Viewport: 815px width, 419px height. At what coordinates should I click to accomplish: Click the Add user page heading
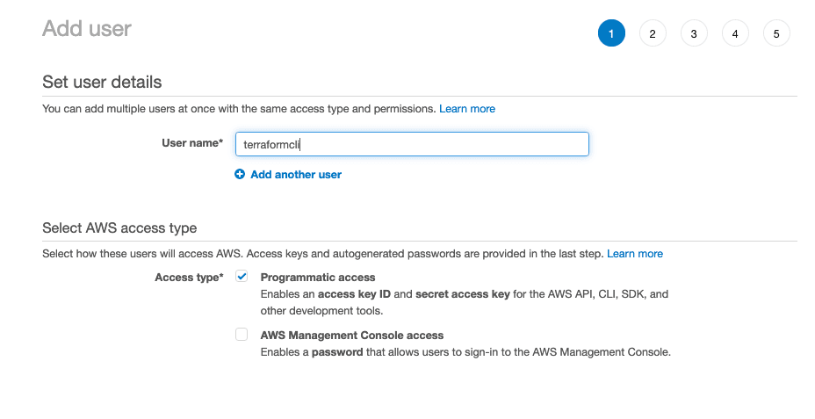(x=87, y=29)
